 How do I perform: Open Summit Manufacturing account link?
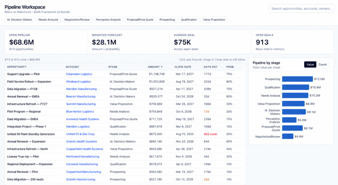coord(81,104)
